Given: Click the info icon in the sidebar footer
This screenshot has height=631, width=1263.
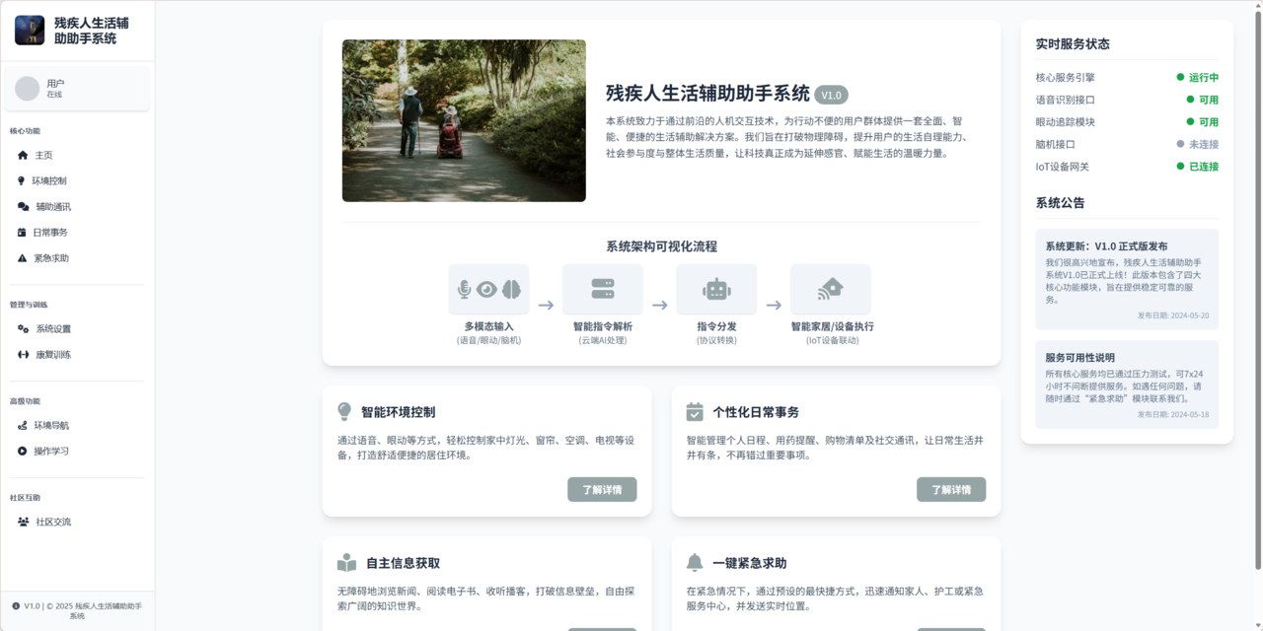Looking at the screenshot, I should pos(16,606).
